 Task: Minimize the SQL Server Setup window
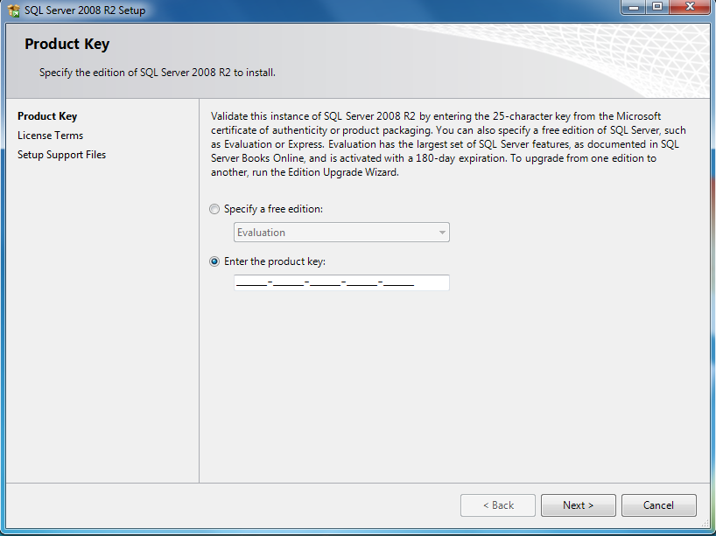click(x=634, y=7)
